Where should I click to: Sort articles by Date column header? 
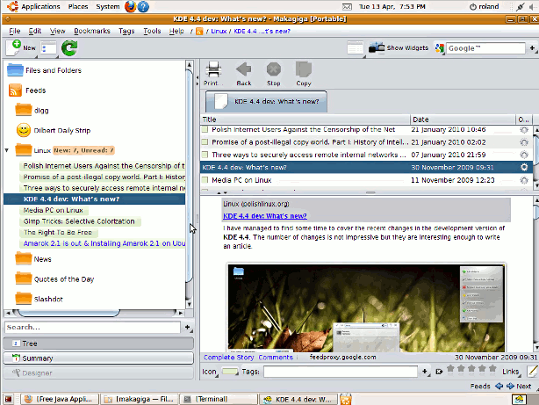click(463, 119)
